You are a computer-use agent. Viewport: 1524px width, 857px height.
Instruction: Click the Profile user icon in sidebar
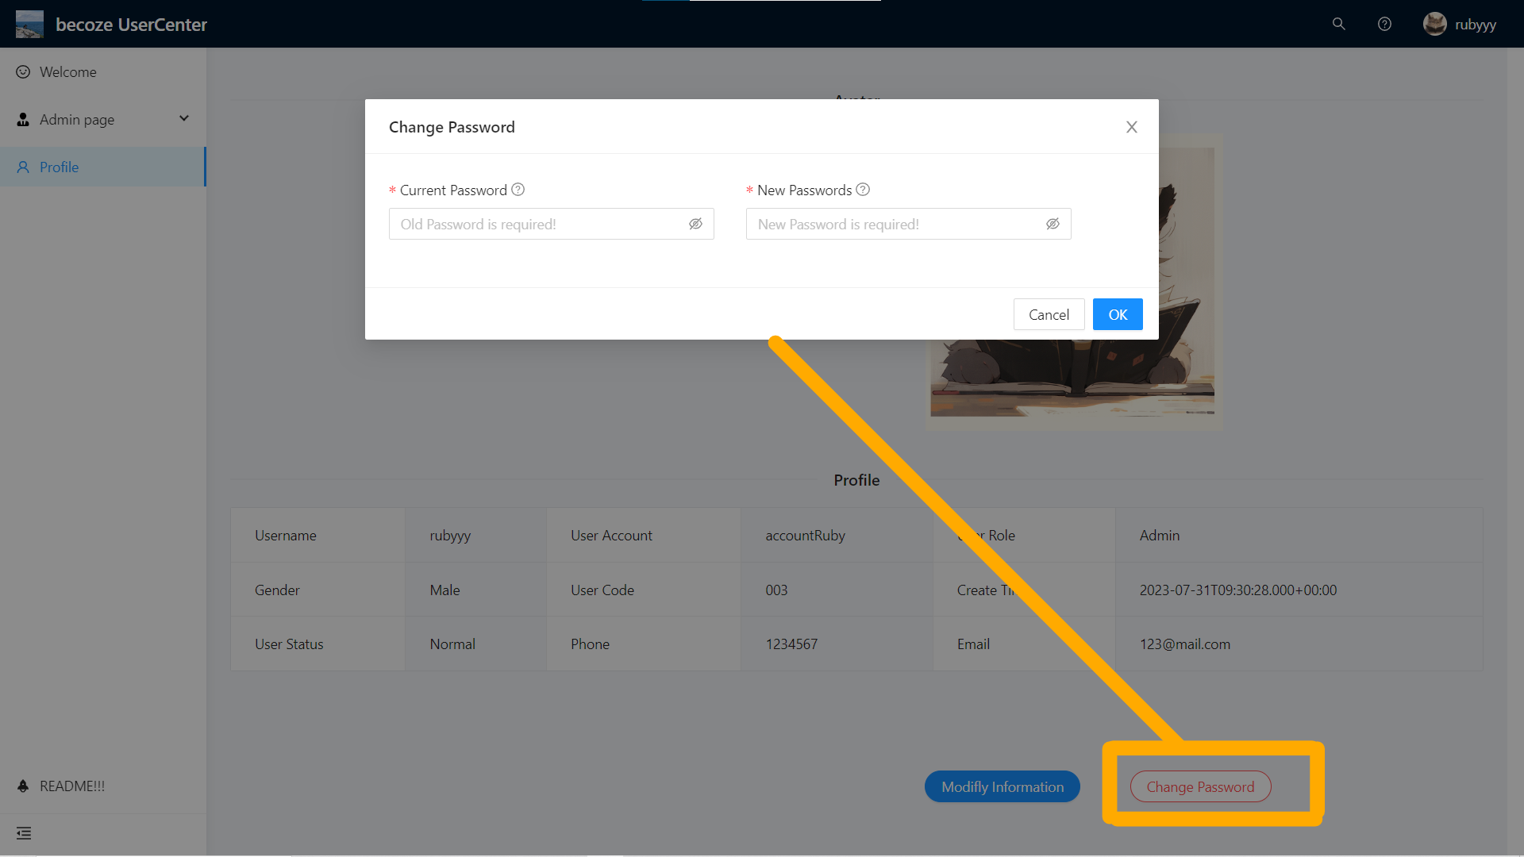pyautogui.click(x=23, y=167)
